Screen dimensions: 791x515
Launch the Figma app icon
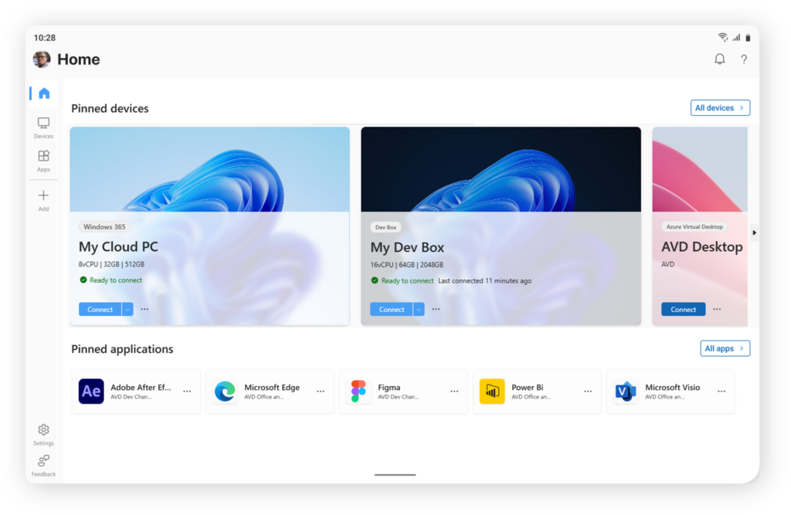pyautogui.click(x=358, y=391)
